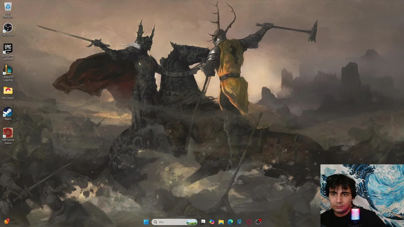Open Task View from the taskbar
This screenshot has width=404, height=227.
pos(203,222)
